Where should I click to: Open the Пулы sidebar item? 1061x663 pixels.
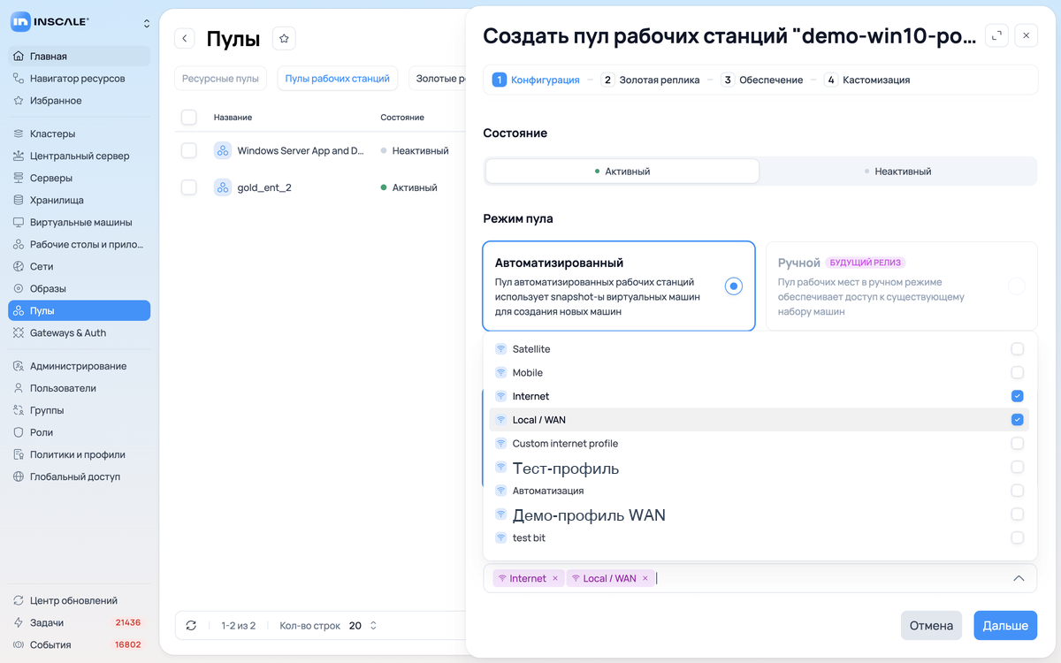pyautogui.click(x=80, y=310)
